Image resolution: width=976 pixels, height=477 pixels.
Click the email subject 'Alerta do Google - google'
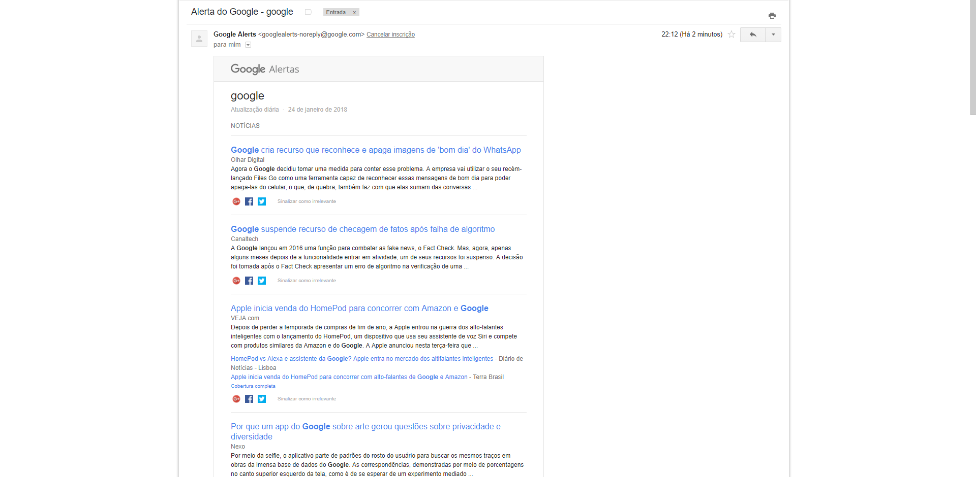pyautogui.click(x=242, y=12)
